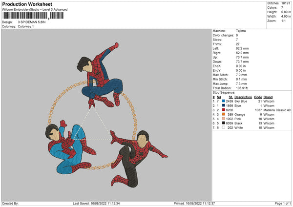Click the 'Last Saved' timestamp
Image resolution: width=293 pixels, height=207 pixels.
point(96,203)
